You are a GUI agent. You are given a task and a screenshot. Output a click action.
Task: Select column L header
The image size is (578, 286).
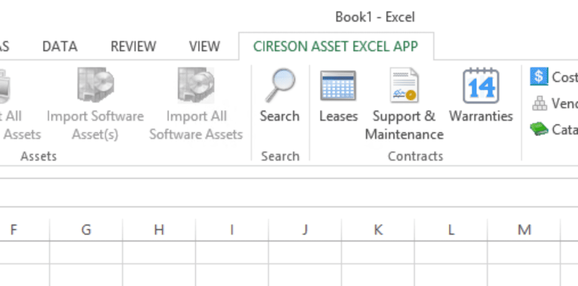[451, 230]
